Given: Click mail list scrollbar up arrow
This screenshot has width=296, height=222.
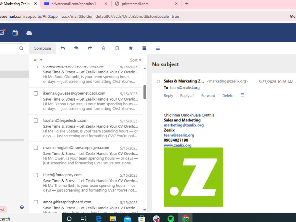Looking at the screenshot, I should (145, 69).
